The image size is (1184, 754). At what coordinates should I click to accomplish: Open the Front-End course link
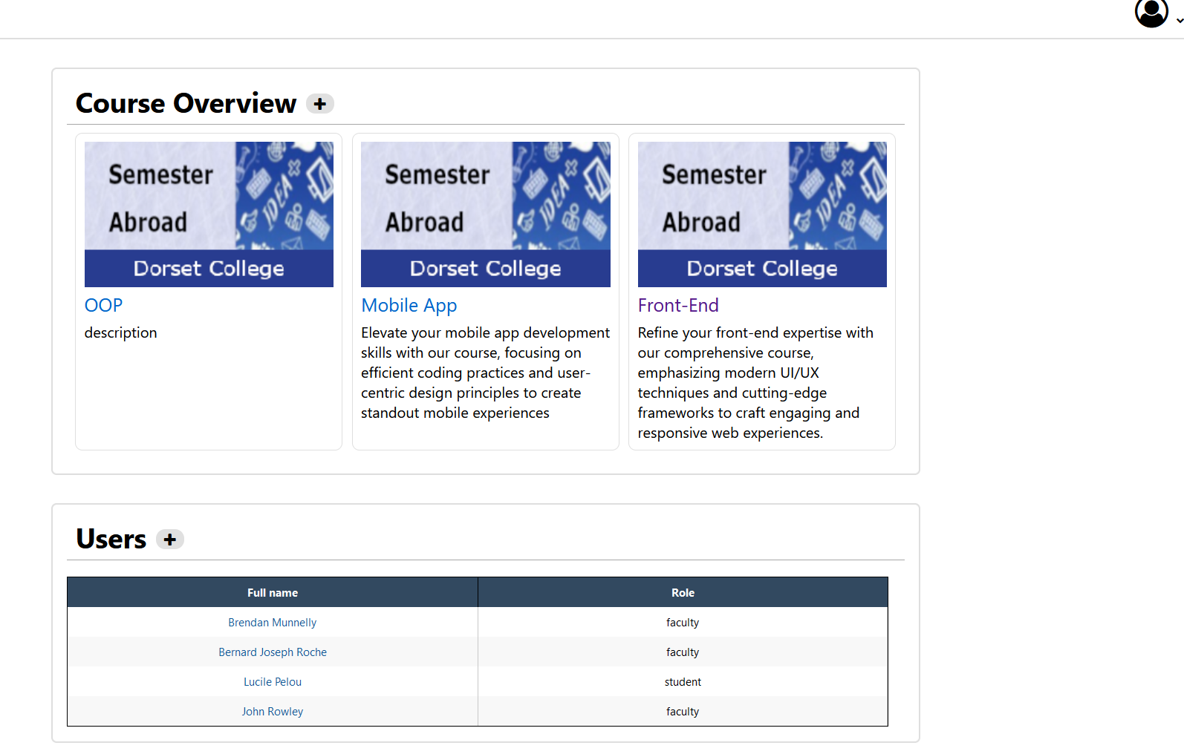point(678,305)
